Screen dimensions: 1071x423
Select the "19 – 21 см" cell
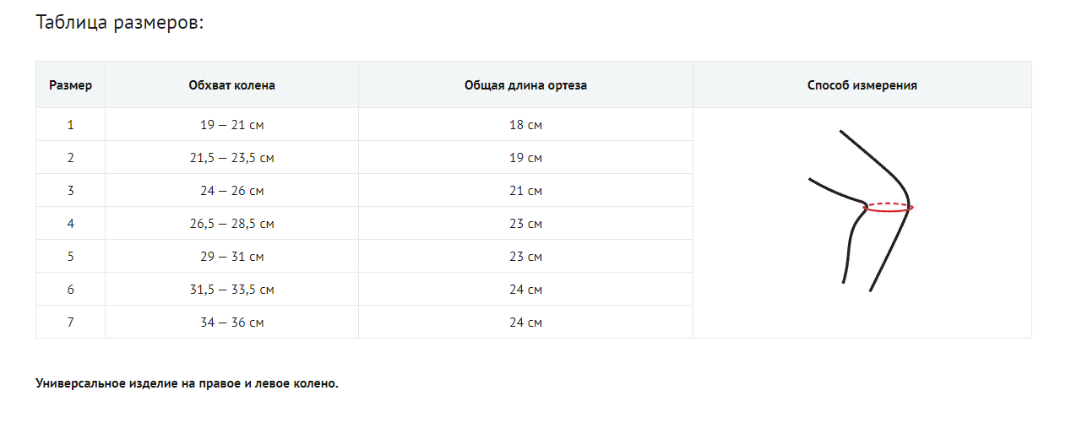point(231,125)
